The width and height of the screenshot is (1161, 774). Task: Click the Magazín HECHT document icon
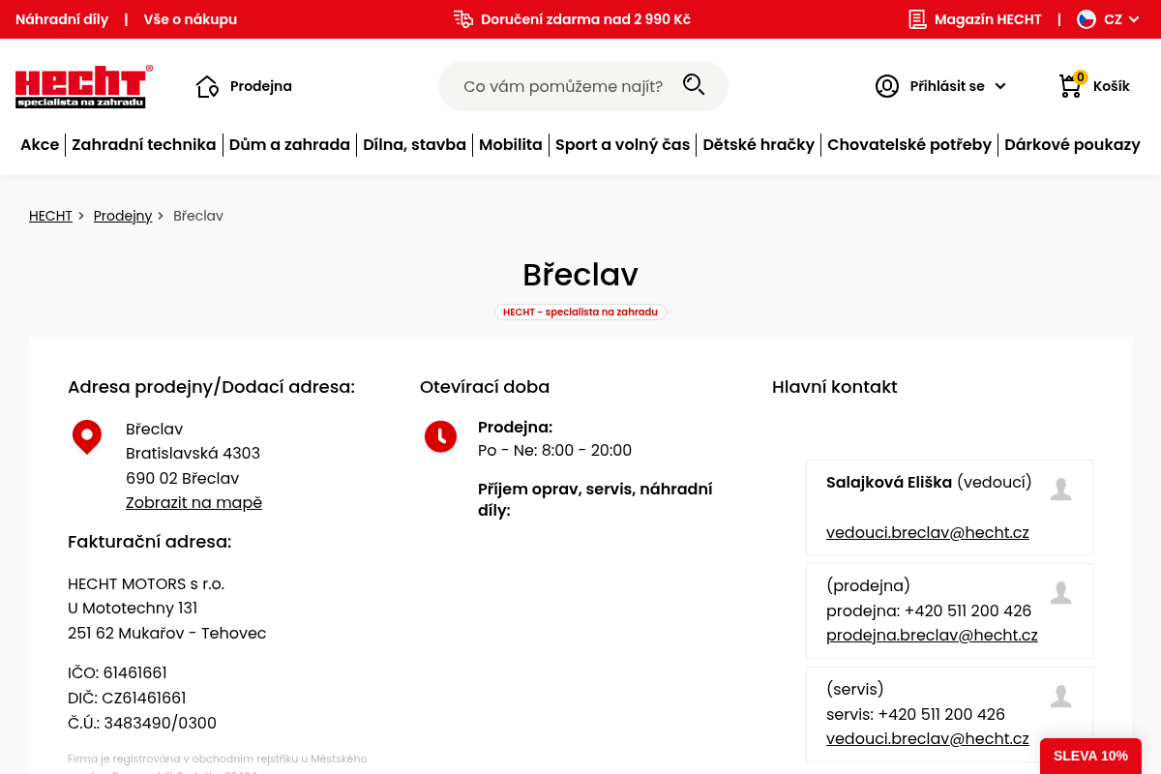pos(917,19)
